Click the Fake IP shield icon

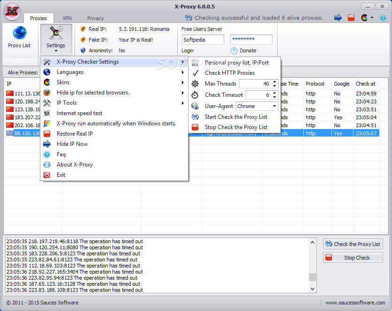(x=83, y=40)
